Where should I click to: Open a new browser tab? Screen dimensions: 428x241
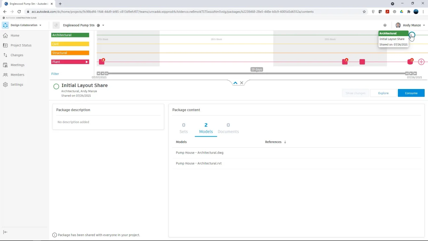click(x=60, y=4)
